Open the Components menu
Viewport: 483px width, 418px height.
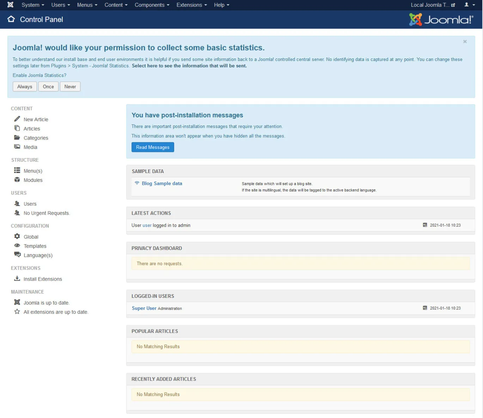tap(152, 5)
